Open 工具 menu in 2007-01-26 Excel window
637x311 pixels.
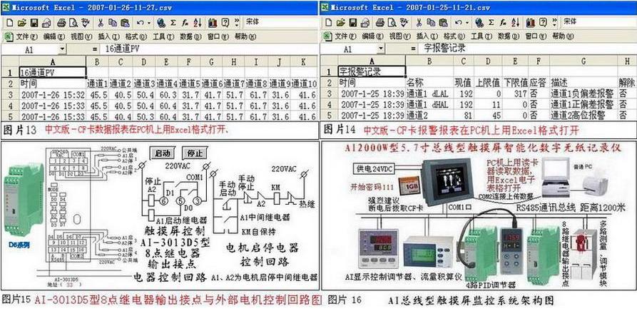pos(163,37)
